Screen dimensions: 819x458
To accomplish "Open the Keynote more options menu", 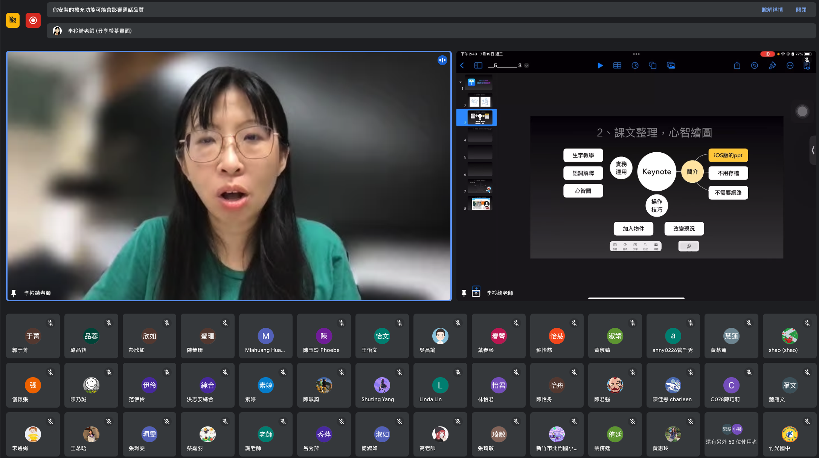I will 790,65.
